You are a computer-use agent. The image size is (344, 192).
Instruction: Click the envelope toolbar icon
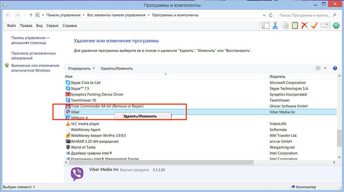pos(324,25)
